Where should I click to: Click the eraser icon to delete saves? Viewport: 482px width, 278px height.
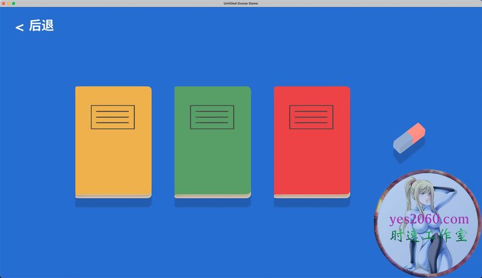409,137
